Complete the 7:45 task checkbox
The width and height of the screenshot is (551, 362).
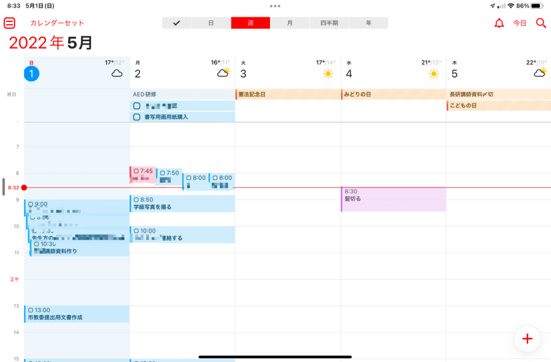click(x=136, y=171)
